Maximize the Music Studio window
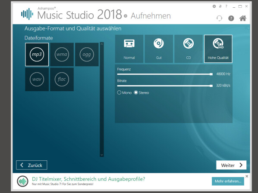 [240, 6]
